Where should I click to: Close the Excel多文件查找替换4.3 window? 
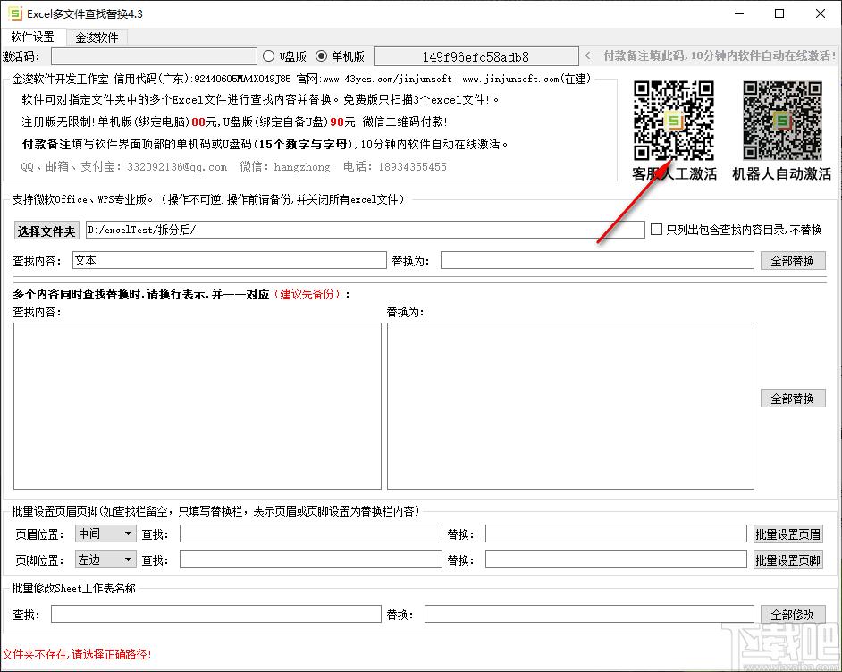click(821, 14)
